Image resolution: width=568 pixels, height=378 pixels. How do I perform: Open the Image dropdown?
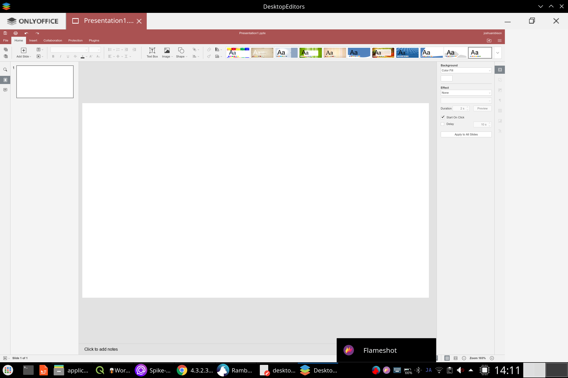pos(167,53)
